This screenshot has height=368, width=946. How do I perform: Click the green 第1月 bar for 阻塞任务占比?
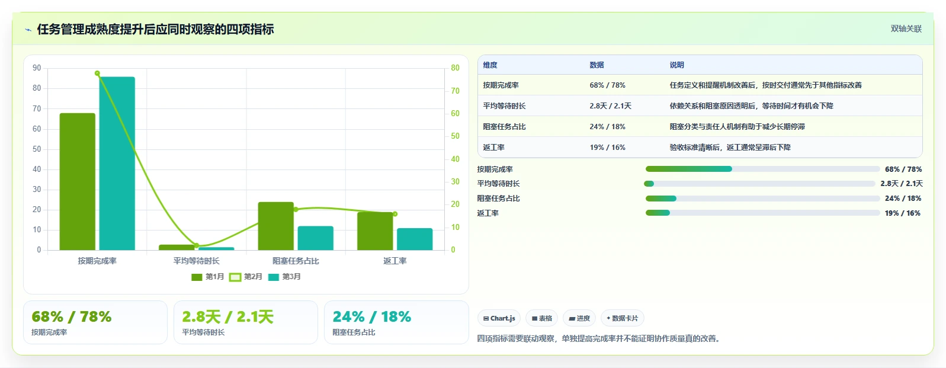(x=275, y=226)
